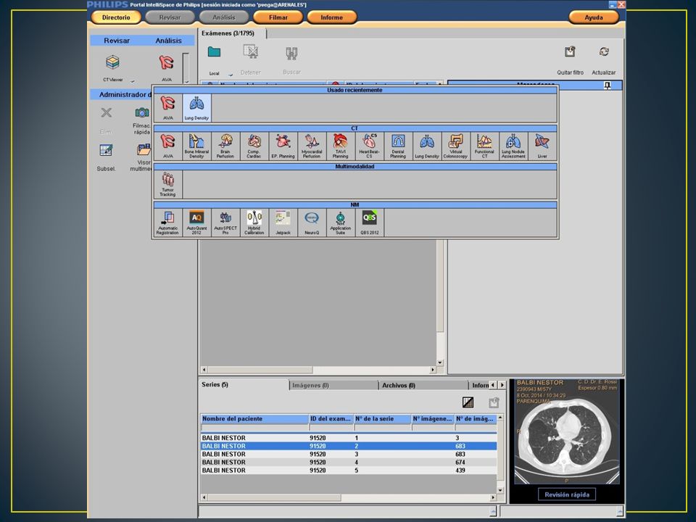Go to the Informe tab

pos(331,17)
